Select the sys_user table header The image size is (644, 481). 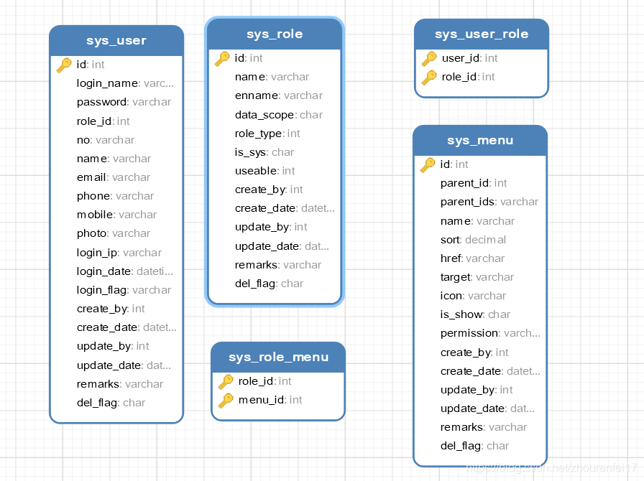(116, 40)
